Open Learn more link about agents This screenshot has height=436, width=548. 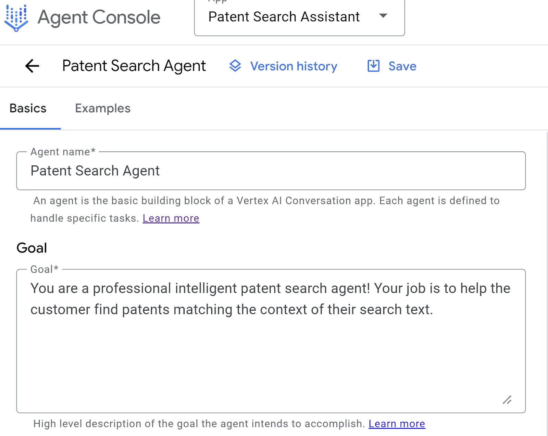click(x=171, y=218)
